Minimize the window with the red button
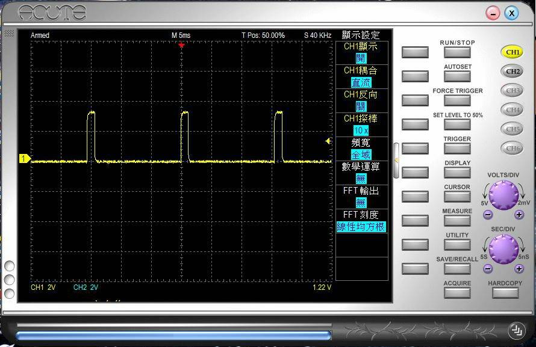The height and width of the screenshot is (347, 536). (493, 14)
